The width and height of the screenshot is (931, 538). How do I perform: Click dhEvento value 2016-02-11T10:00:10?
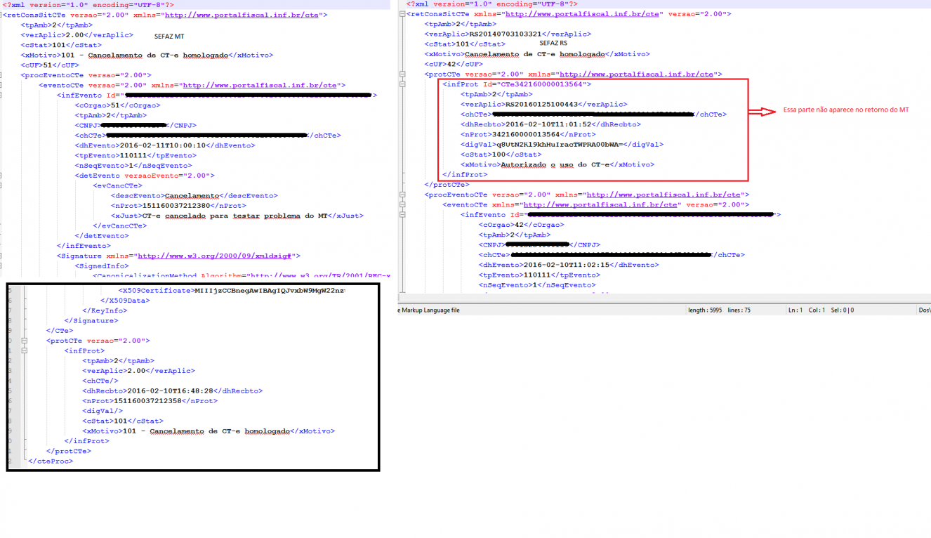tap(164, 145)
